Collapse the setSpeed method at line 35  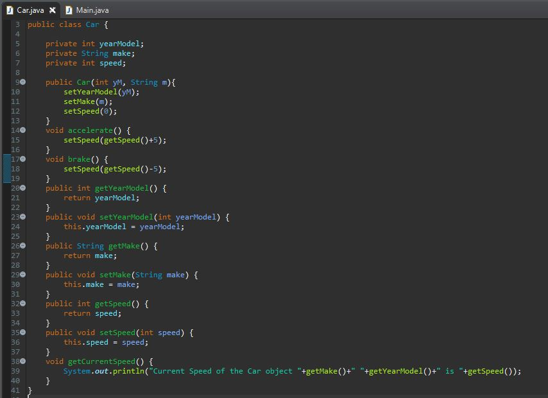[x=22, y=333]
